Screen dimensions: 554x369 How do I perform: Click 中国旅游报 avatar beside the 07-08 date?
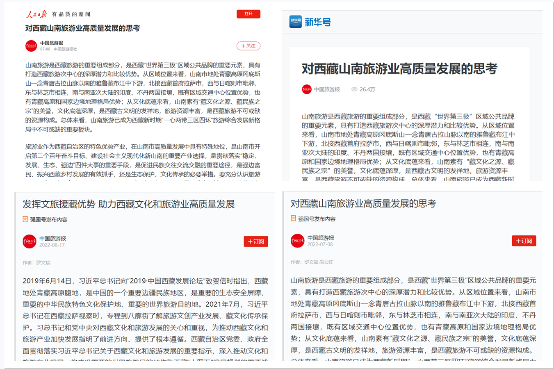(x=31, y=46)
